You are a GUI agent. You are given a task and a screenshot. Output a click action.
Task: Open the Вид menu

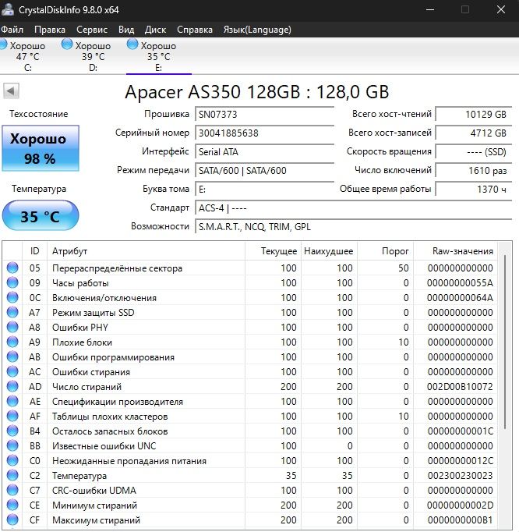pos(126,30)
